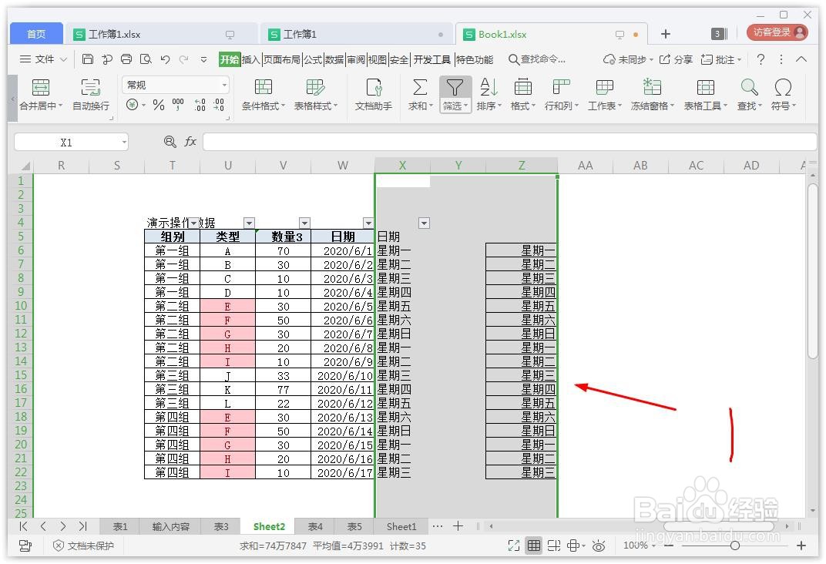
Task: Click the Name Box showing X1
Action: [x=66, y=143]
